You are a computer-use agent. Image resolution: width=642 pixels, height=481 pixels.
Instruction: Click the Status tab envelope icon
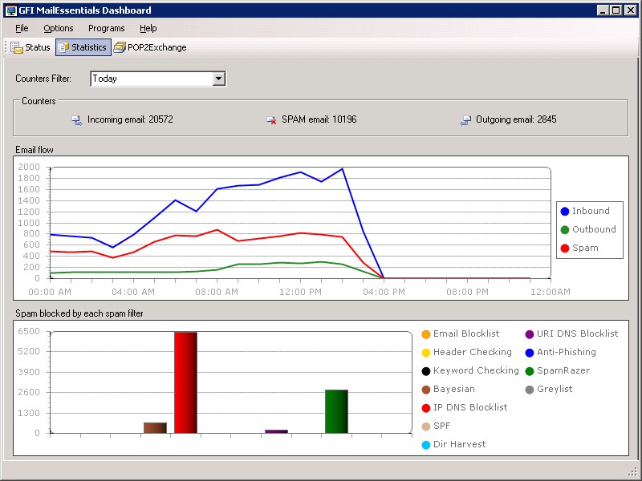coord(17,47)
